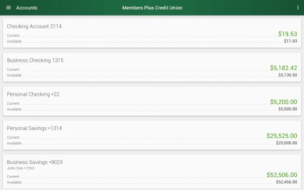This screenshot has height=190, width=304.
Task: Click the $52,456.00 available balance
Action: point(286,182)
